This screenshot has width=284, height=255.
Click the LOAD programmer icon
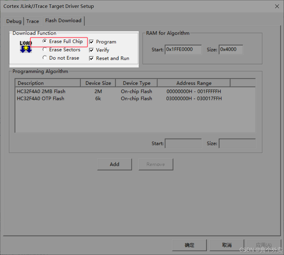[26, 47]
